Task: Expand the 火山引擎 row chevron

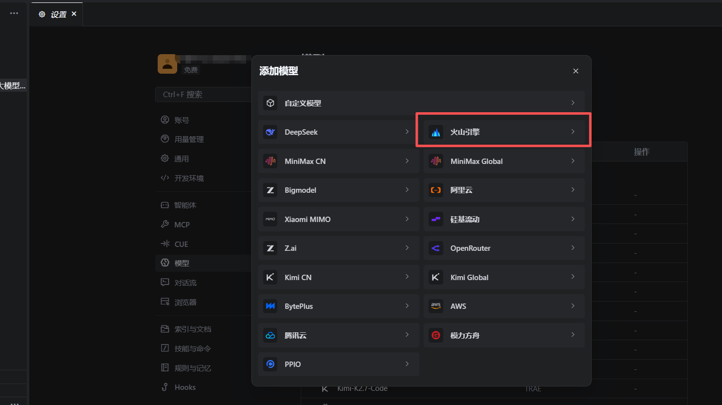Action: click(x=573, y=132)
